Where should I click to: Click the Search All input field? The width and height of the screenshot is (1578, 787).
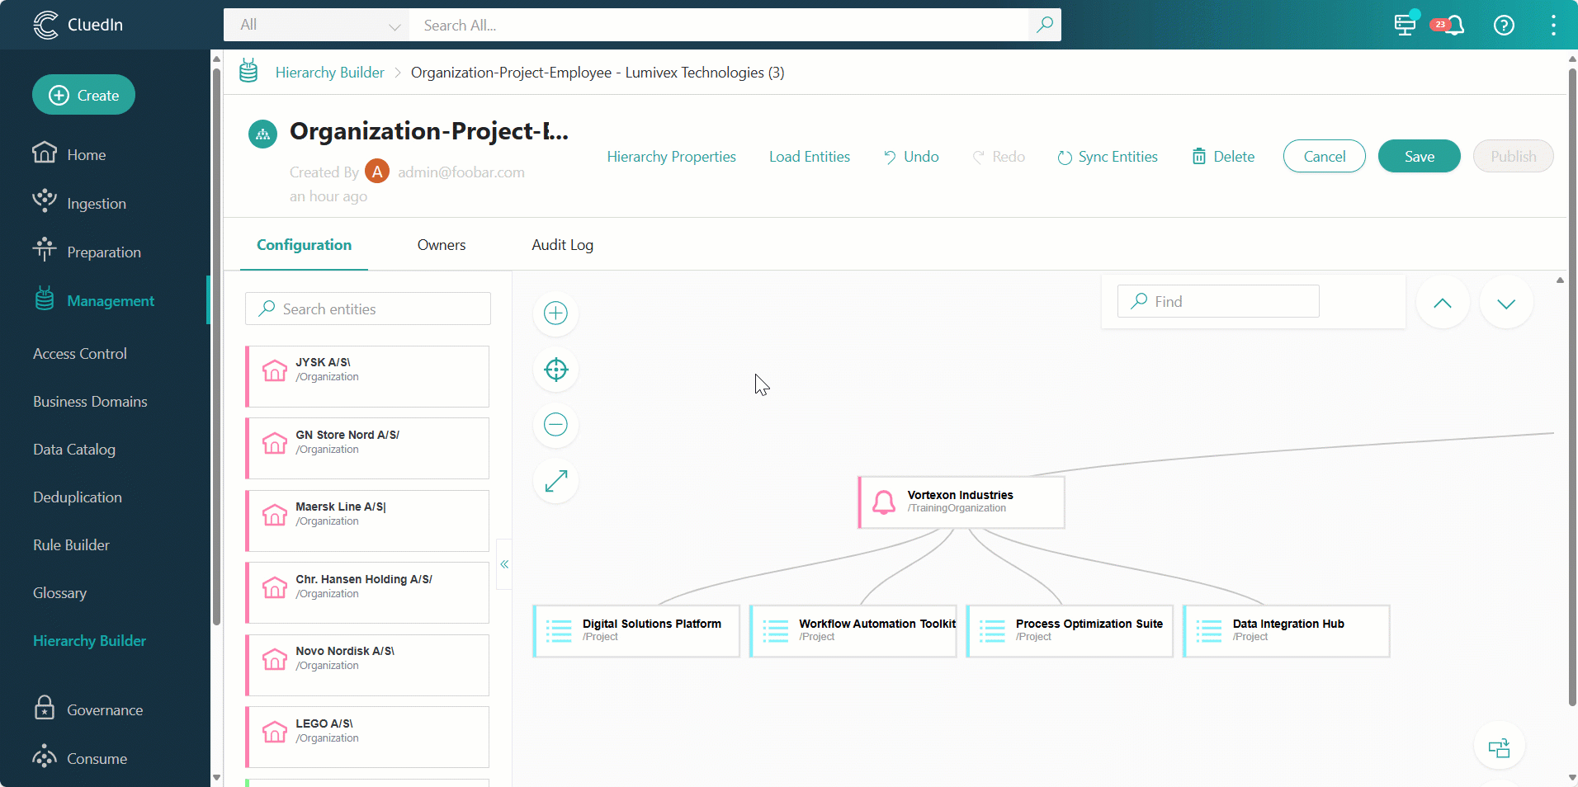[718, 25]
